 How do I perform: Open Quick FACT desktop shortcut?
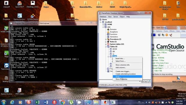pyautogui.click(x=19, y=4)
